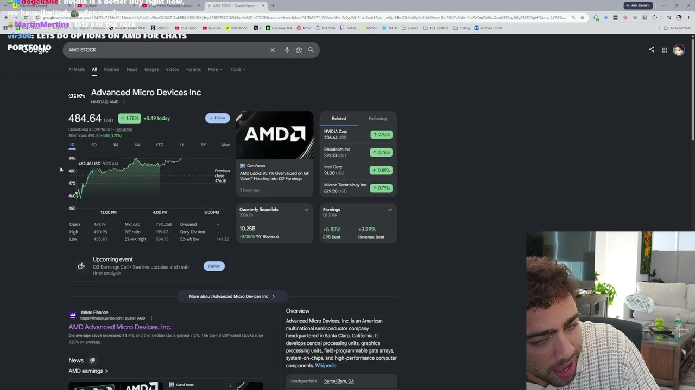695x390 pixels.
Task: Open More about Advanced Micro Devices Inc
Action: coord(232,296)
